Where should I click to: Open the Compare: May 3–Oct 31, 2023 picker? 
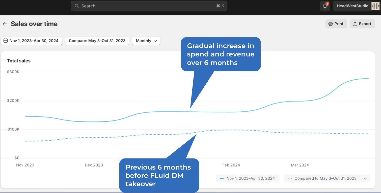tap(97, 41)
